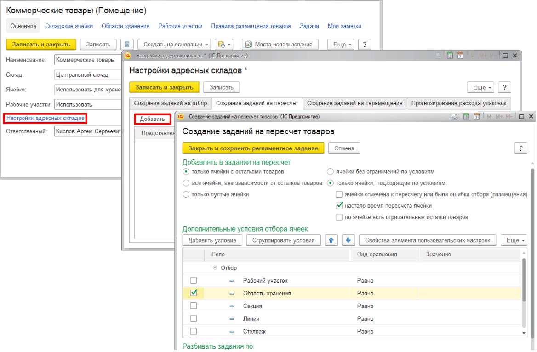Select только пустые ячейки radio option

pyautogui.click(x=186, y=194)
